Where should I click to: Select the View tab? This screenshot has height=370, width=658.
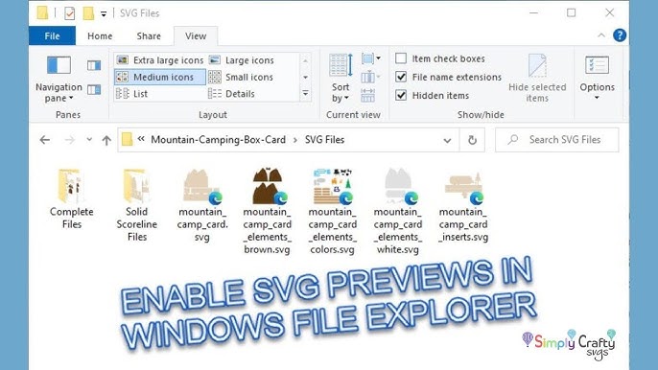click(196, 36)
